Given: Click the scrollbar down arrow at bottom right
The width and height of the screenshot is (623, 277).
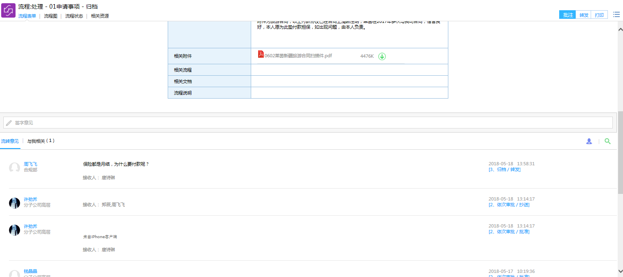Looking at the screenshot, I should 620,271.
